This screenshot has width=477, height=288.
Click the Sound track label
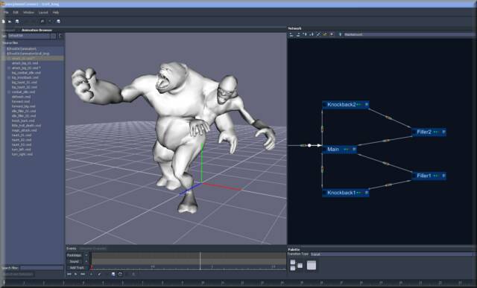click(x=75, y=261)
